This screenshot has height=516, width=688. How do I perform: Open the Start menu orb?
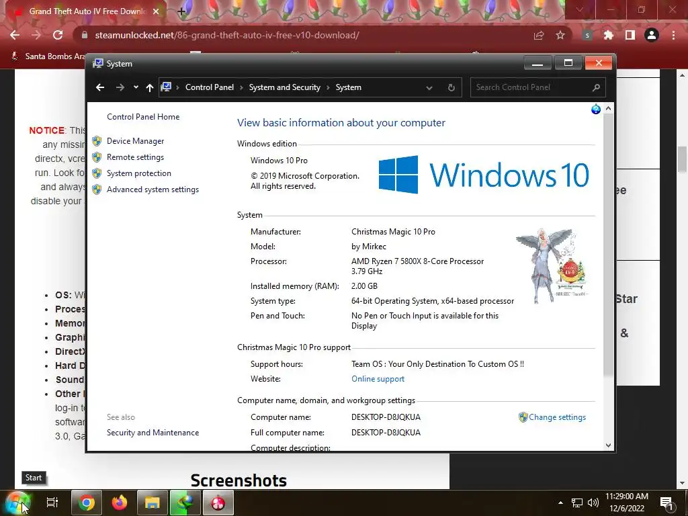click(x=17, y=503)
